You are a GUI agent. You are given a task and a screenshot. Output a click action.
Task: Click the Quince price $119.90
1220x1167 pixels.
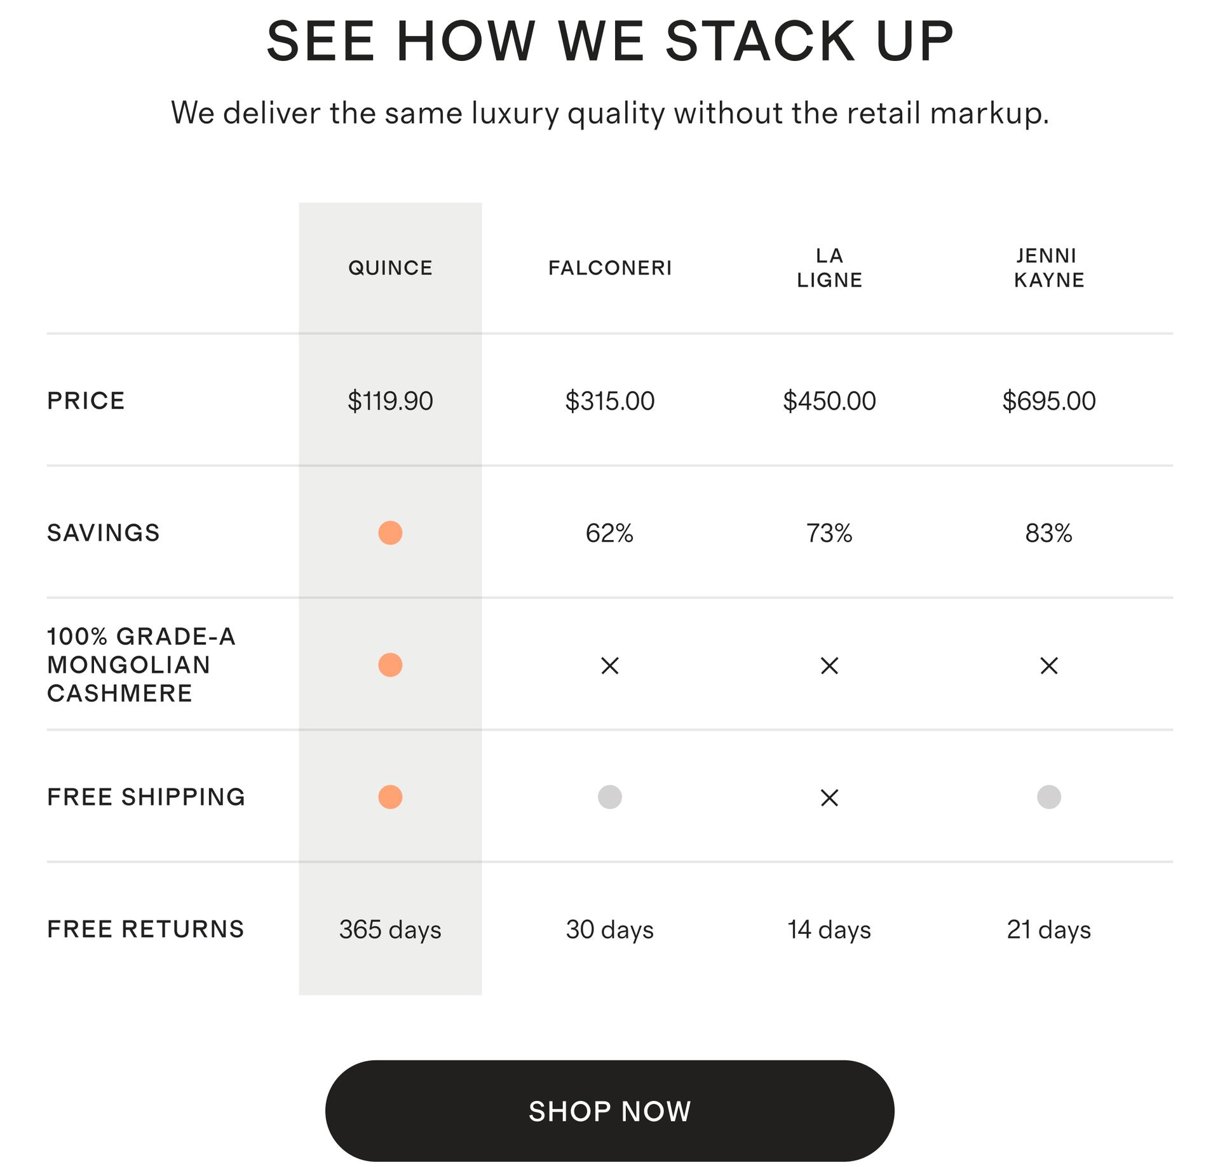(390, 401)
